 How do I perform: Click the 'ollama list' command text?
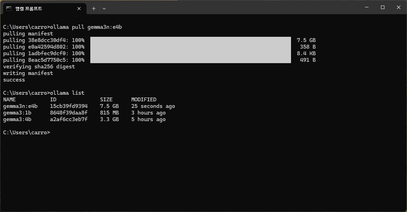click(x=67, y=93)
